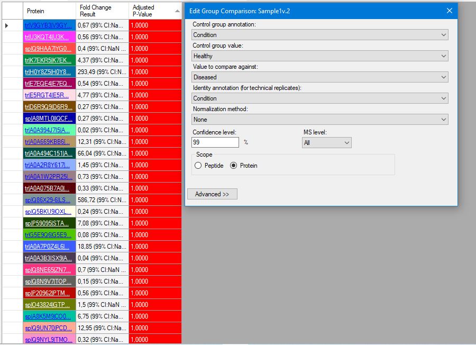The height and width of the screenshot is (345, 476).
Task: Select the fold change cell showing 293,49
Action: 102,72
